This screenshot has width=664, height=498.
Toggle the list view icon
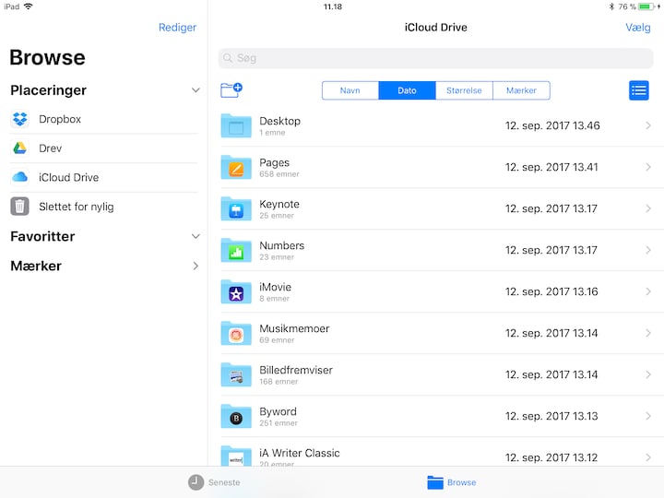[x=638, y=90]
